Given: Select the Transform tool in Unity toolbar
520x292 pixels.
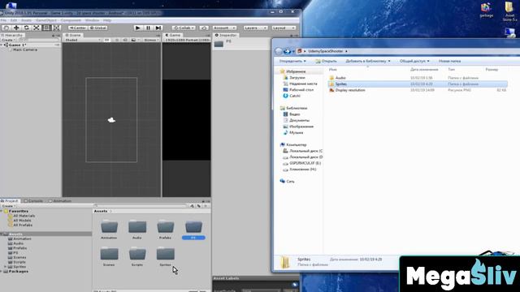Looking at the screenshot, I should coord(56,28).
